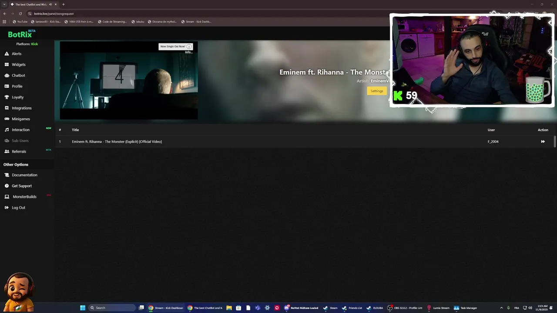View site information icon in address bar
This screenshot has width=557, height=313.
(x=30, y=13)
